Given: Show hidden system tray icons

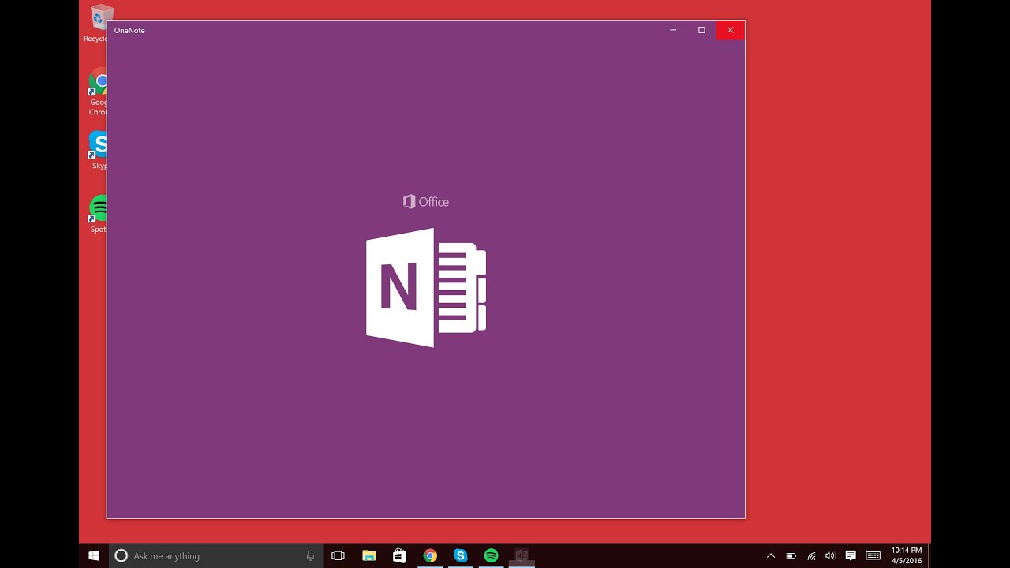Looking at the screenshot, I should point(771,555).
